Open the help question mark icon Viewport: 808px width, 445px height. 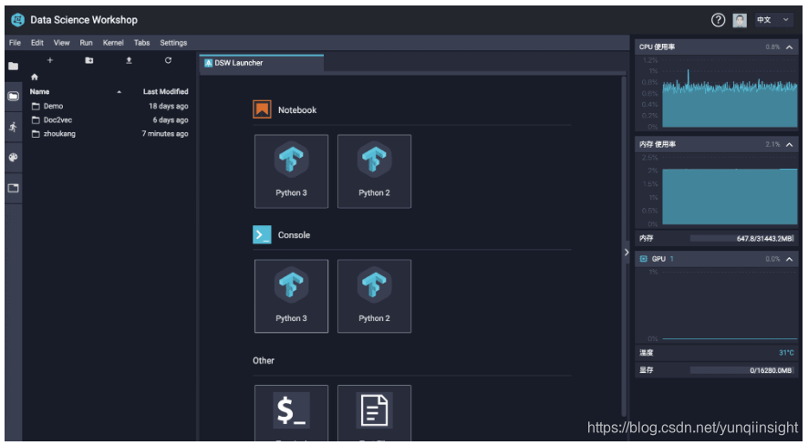(x=718, y=20)
